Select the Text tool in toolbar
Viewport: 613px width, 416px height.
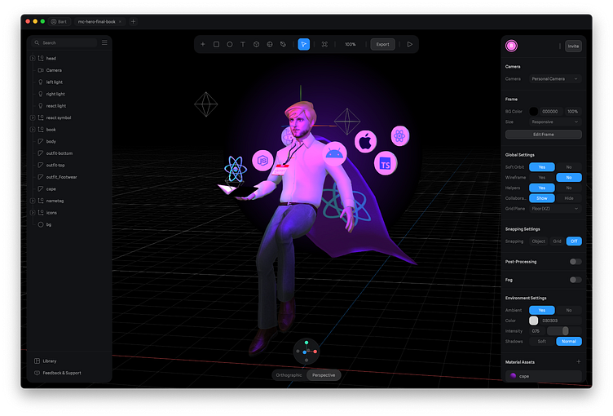point(242,44)
